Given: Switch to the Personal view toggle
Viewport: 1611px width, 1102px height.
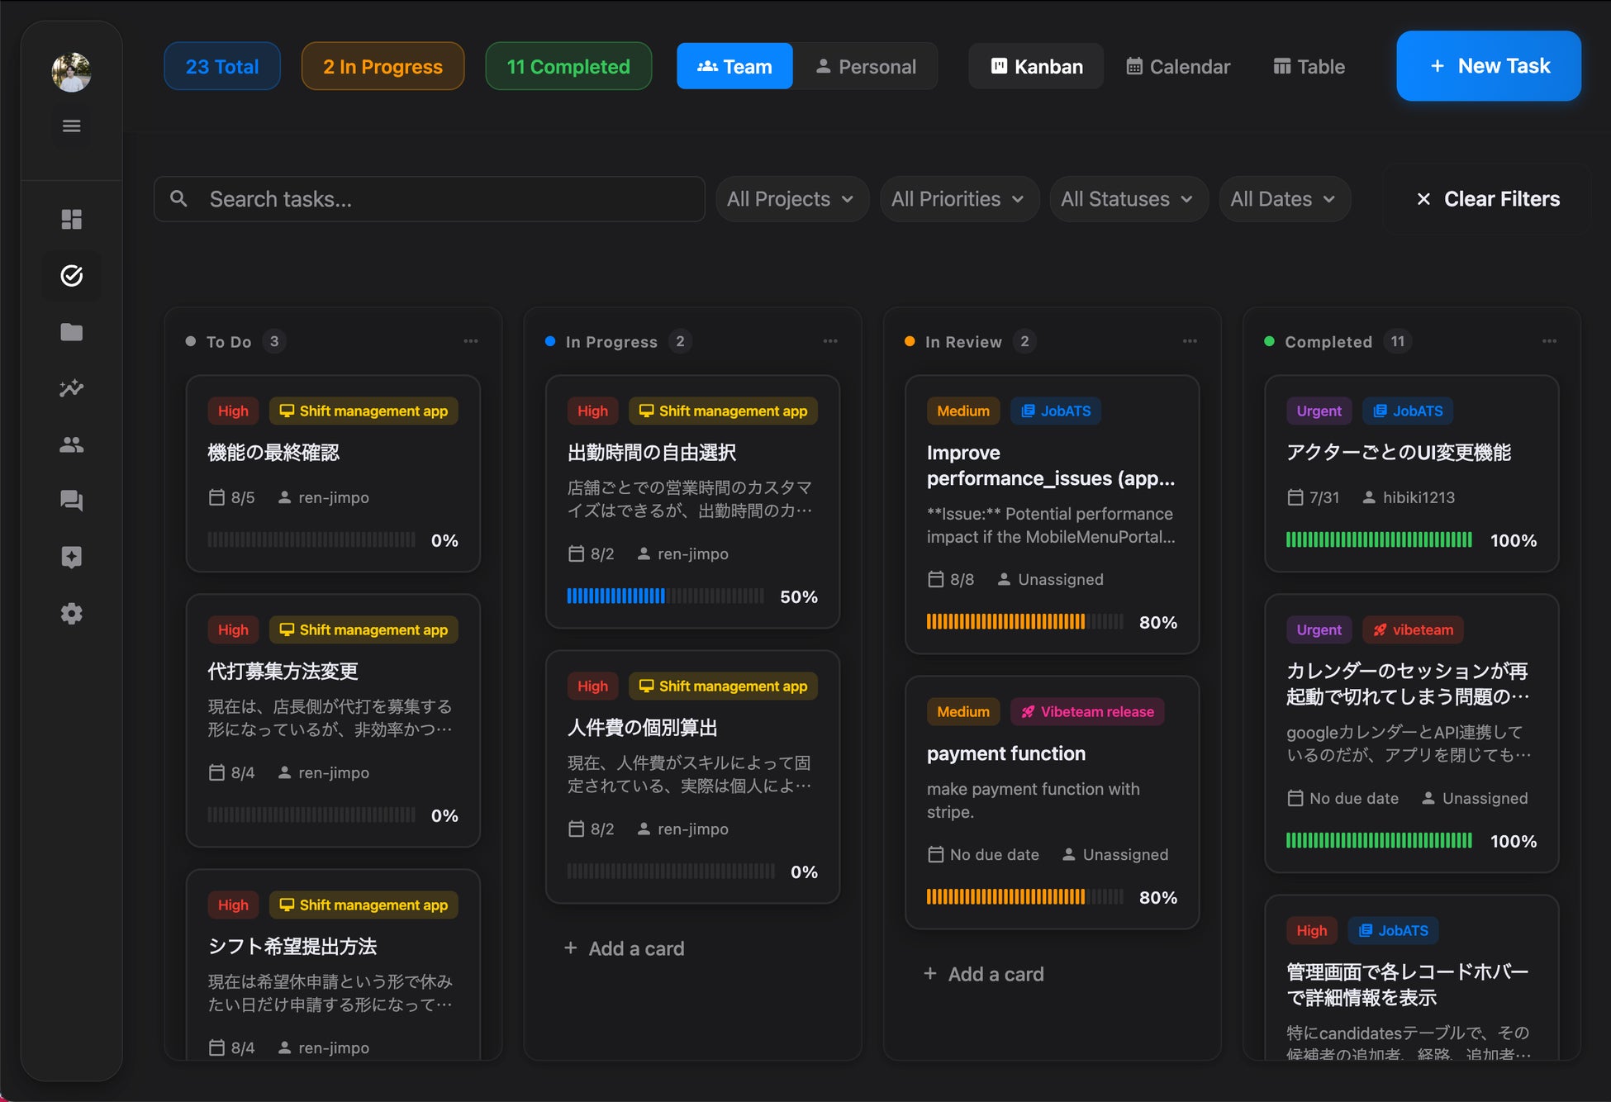Looking at the screenshot, I should coord(866,67).
